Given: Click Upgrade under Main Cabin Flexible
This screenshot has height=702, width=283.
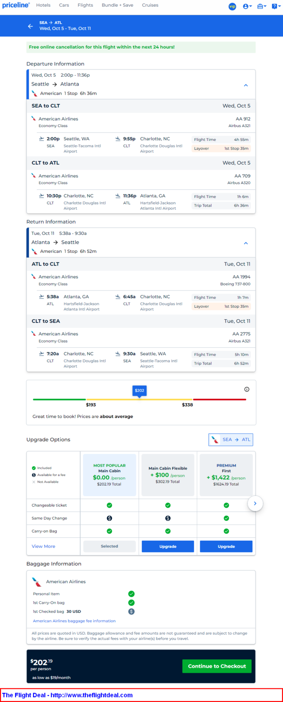Looking at the screenshot, I should tap(168, 546).
